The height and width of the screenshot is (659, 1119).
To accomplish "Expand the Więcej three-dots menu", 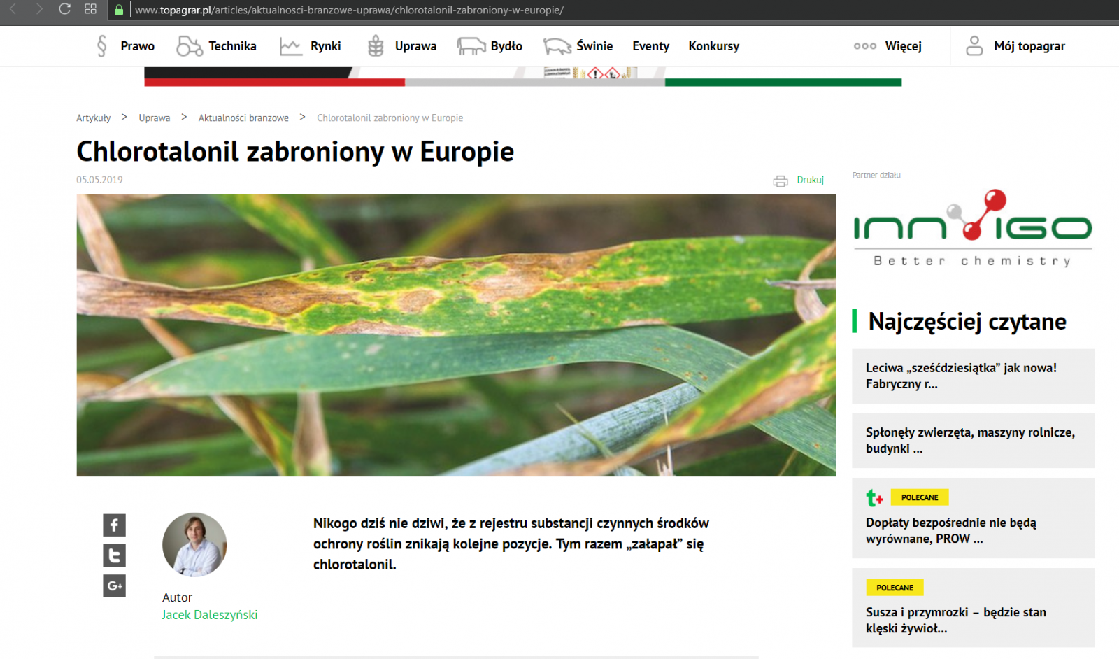I will [865, 46].
